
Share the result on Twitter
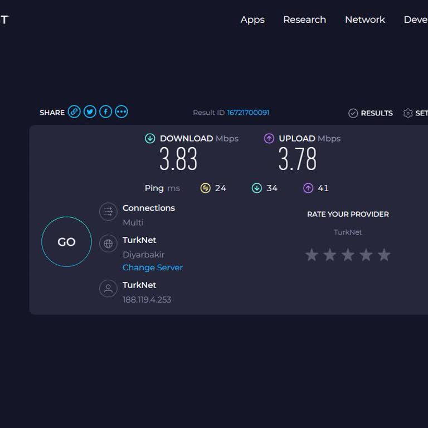[x=90, y=112]
